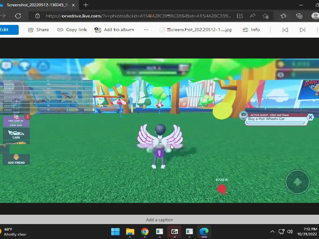Click Add a caption field
This screenshot has height=239, width=319.
[x=159, y=220]
